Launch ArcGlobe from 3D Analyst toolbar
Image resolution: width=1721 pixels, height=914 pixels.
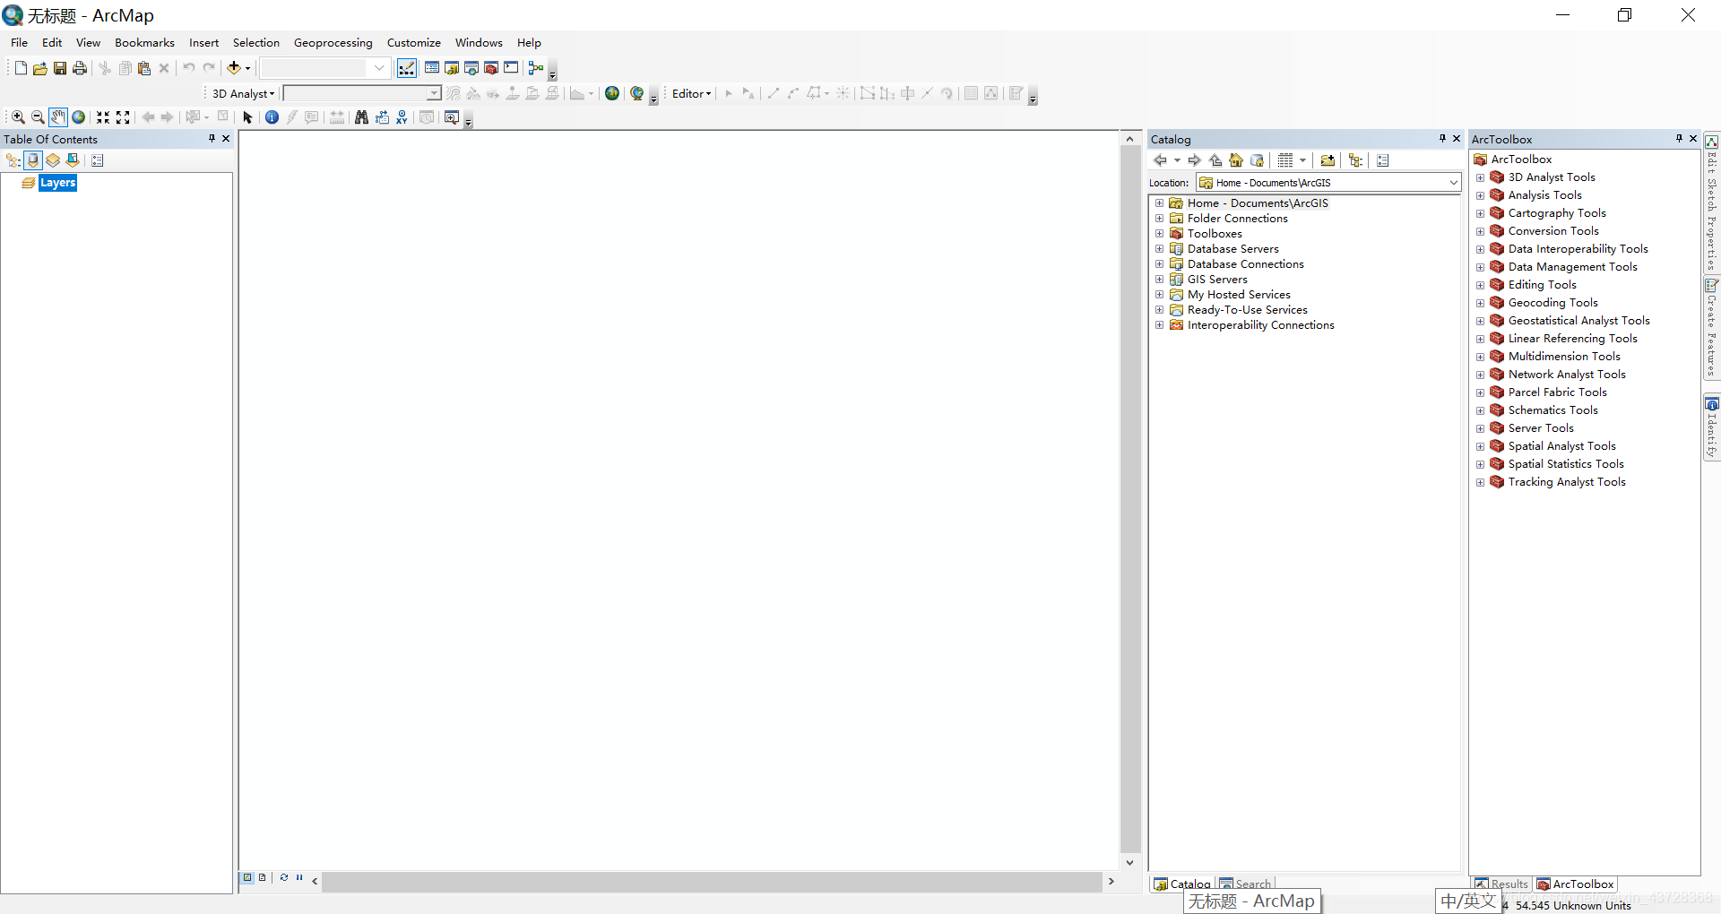637,93
